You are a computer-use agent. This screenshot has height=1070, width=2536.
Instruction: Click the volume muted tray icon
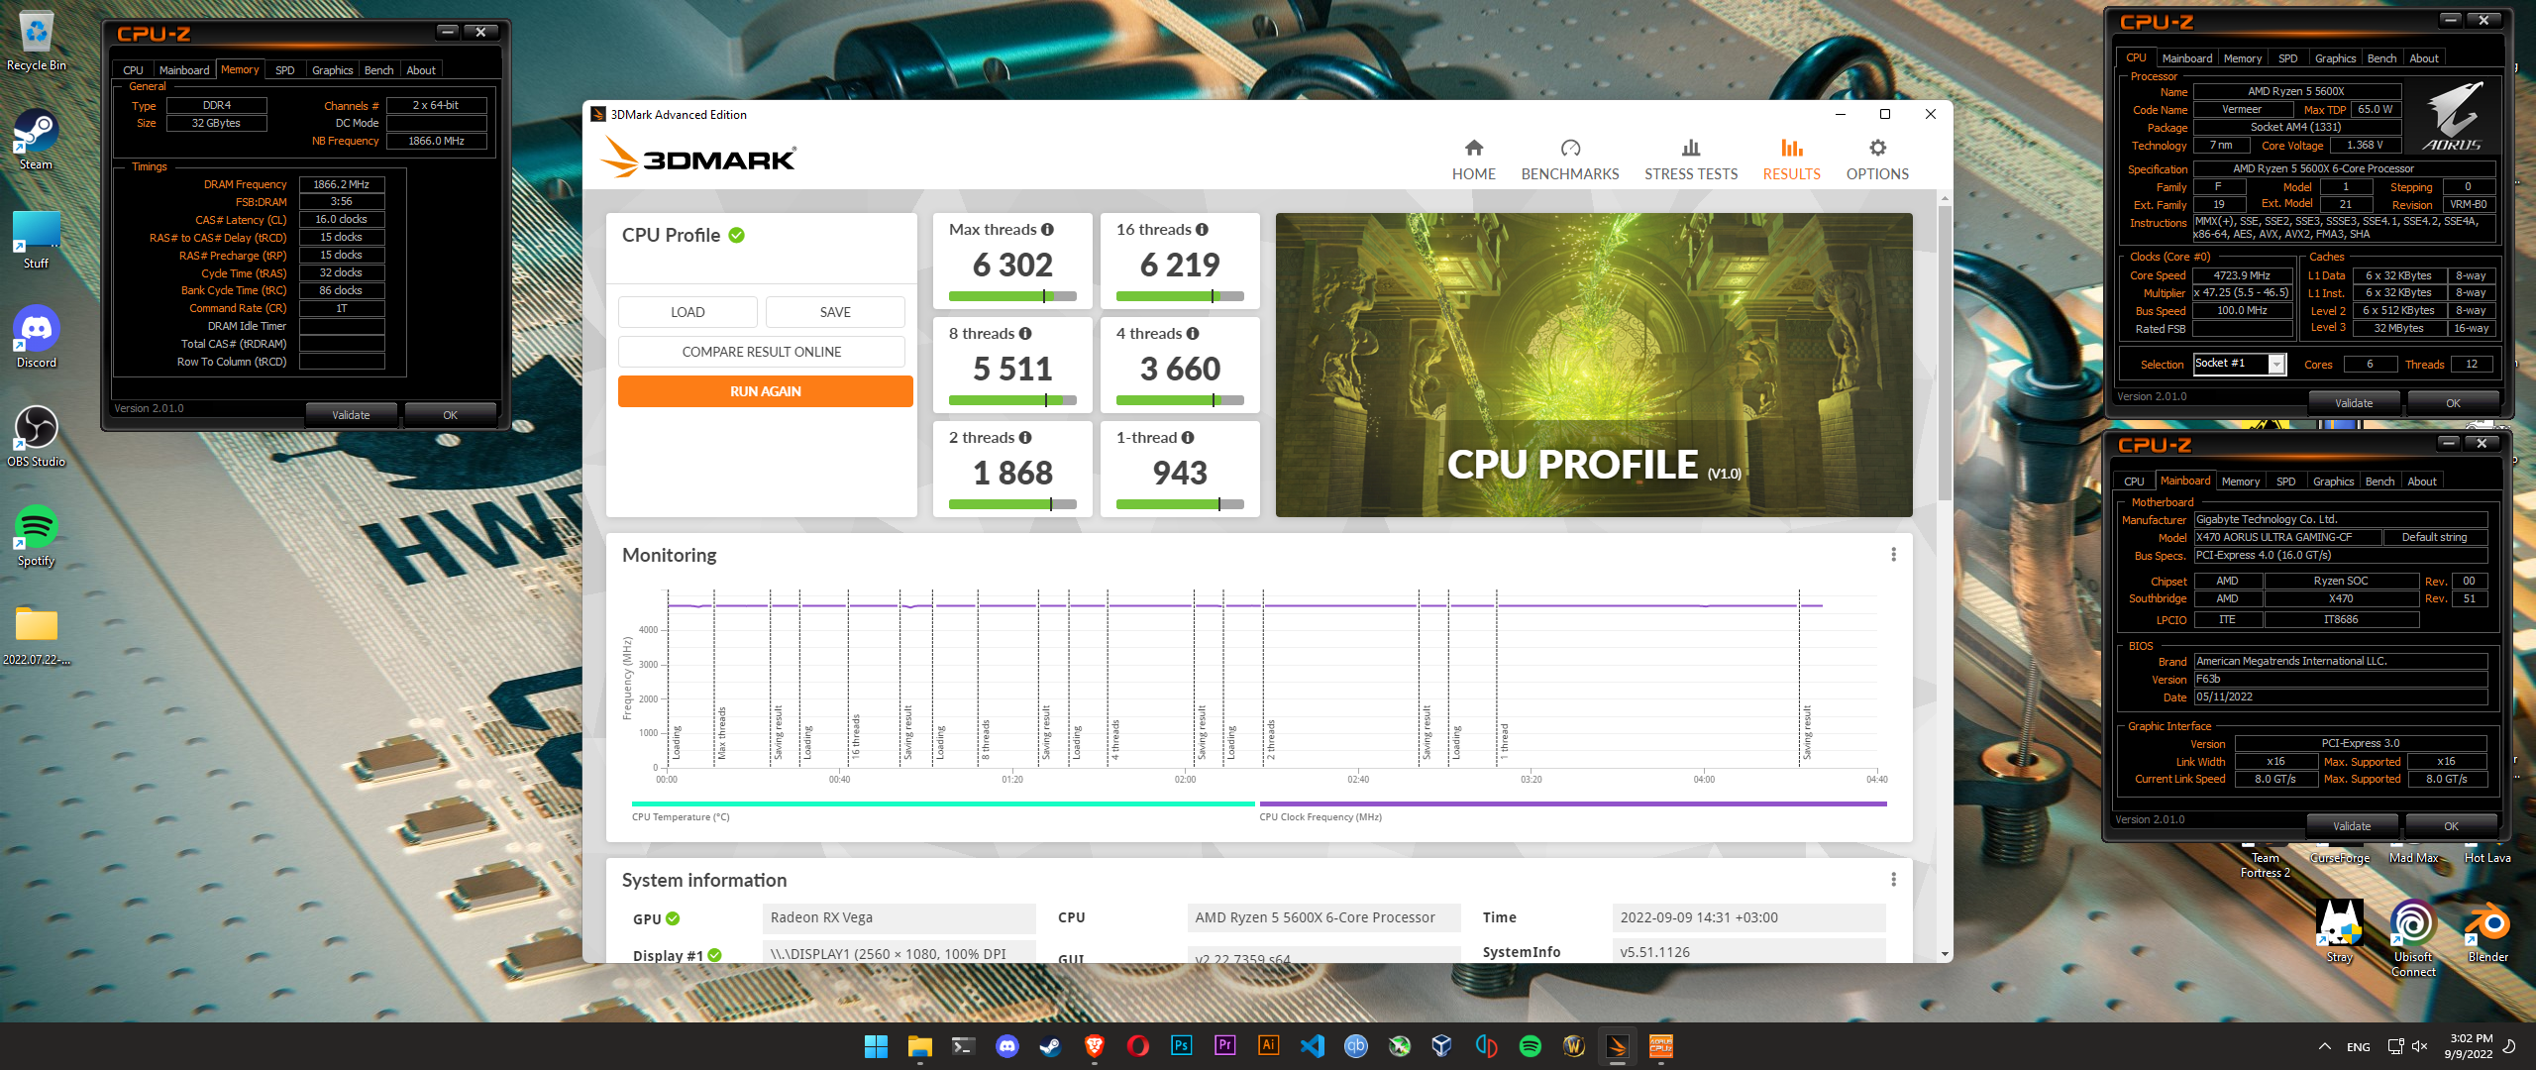[x=2419, y=1046]
